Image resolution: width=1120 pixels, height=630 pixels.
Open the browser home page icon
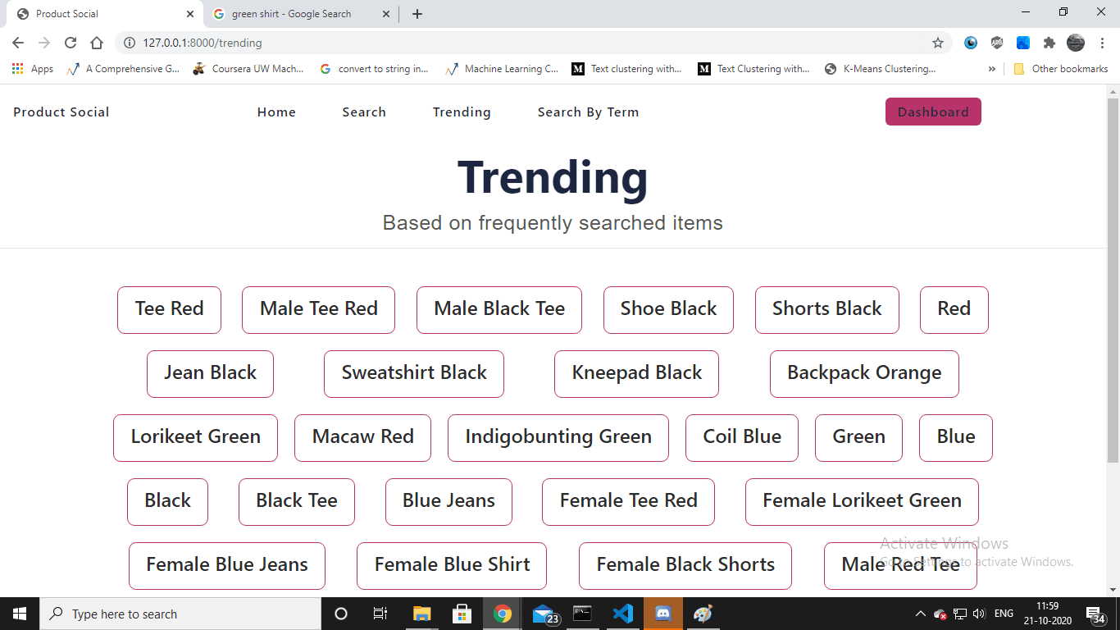pos(97,43)
